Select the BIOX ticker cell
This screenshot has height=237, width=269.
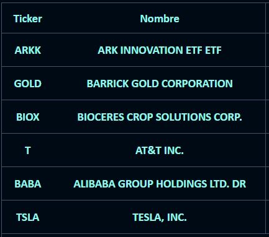pyautogui.click(x=28, y=117)
